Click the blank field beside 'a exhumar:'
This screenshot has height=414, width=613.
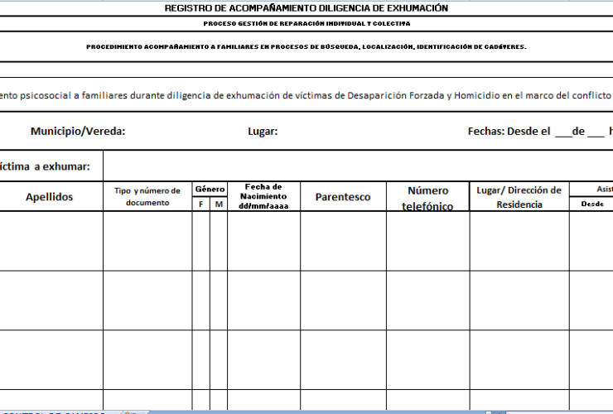coord(358,166)
